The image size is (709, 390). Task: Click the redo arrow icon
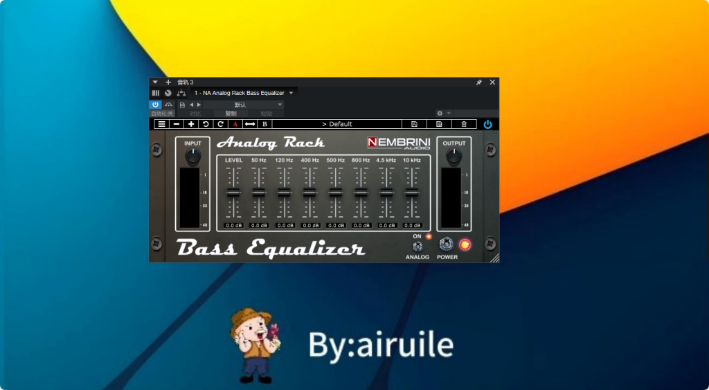tap(221, 124)
